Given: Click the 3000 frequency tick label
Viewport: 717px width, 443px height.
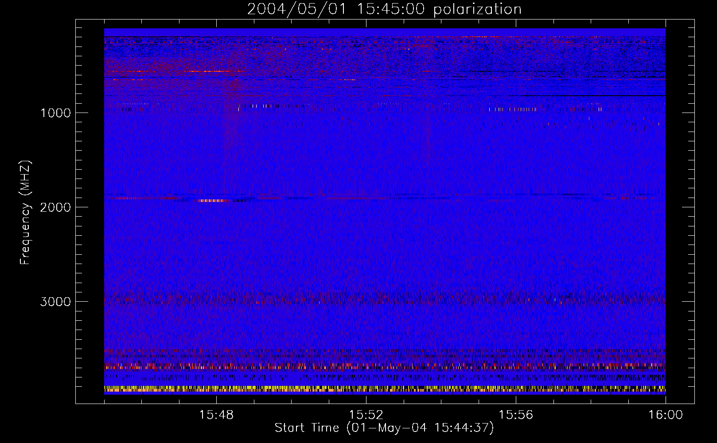Looking at the screenshot, I should coord(55,302).
